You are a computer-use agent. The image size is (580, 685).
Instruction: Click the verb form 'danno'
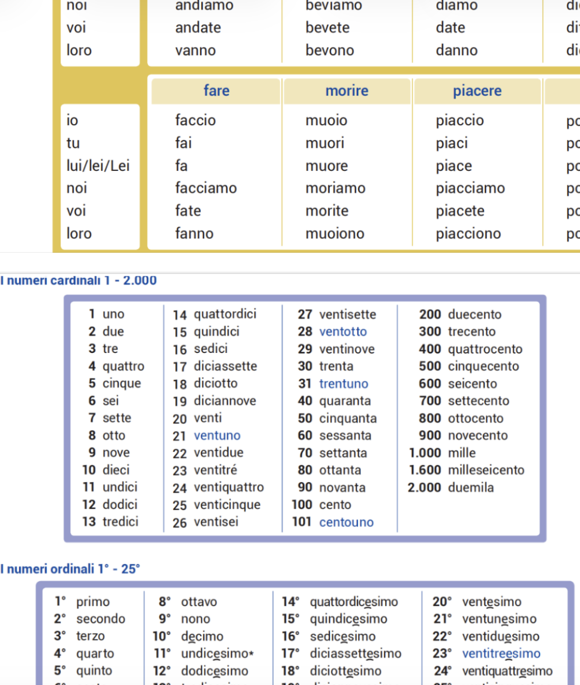456,50
